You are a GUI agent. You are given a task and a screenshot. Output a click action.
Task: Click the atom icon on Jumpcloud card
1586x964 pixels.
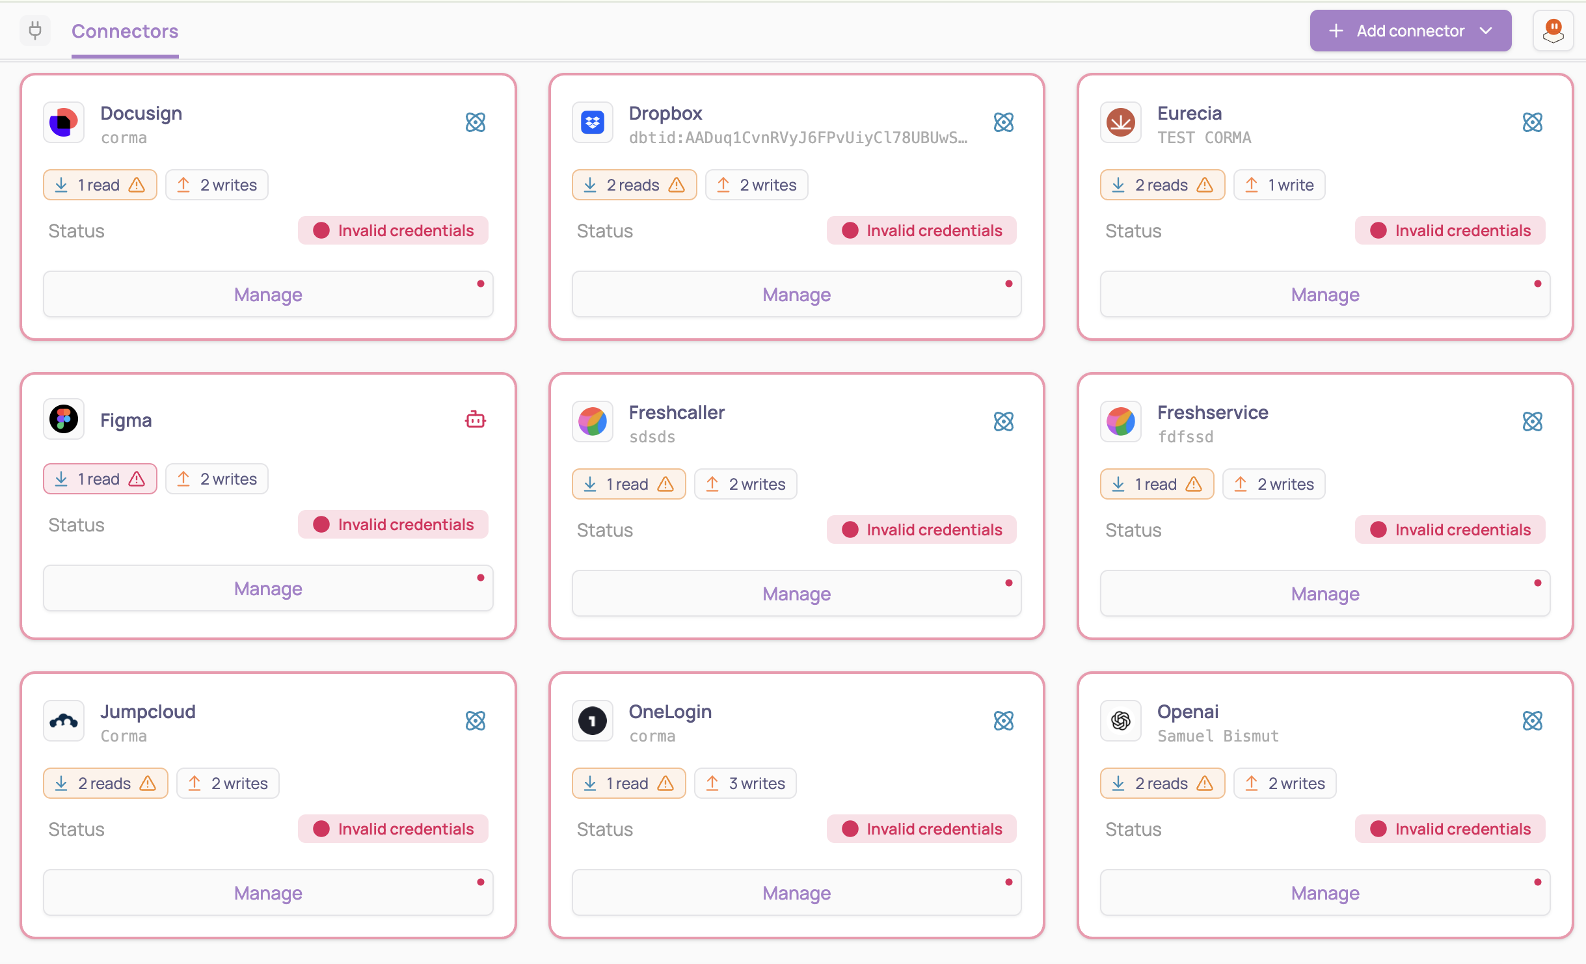pyautogui.click(x=476, y=721)
